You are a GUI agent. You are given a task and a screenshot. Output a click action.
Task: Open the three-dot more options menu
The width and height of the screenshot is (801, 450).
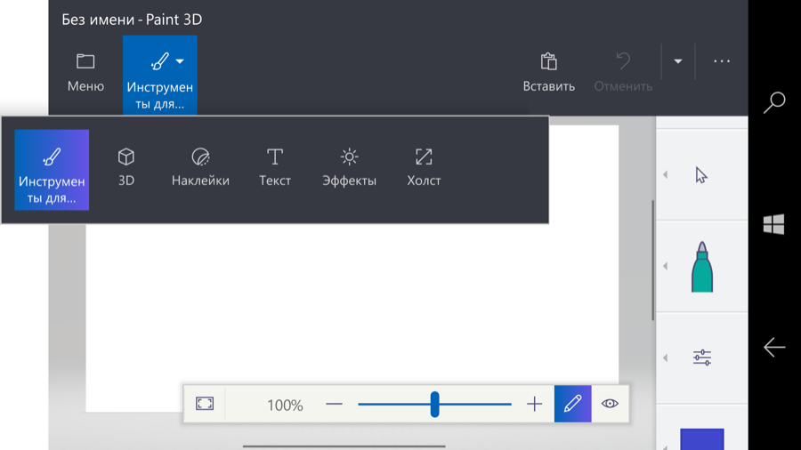(721, 61)
